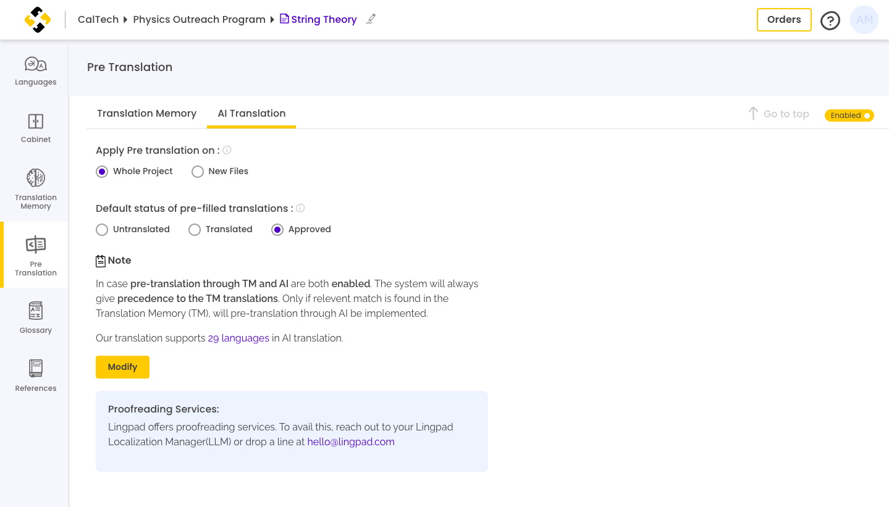Click the Orders button
The height and width of the screenshot is (507, 889).
point(784,20)
